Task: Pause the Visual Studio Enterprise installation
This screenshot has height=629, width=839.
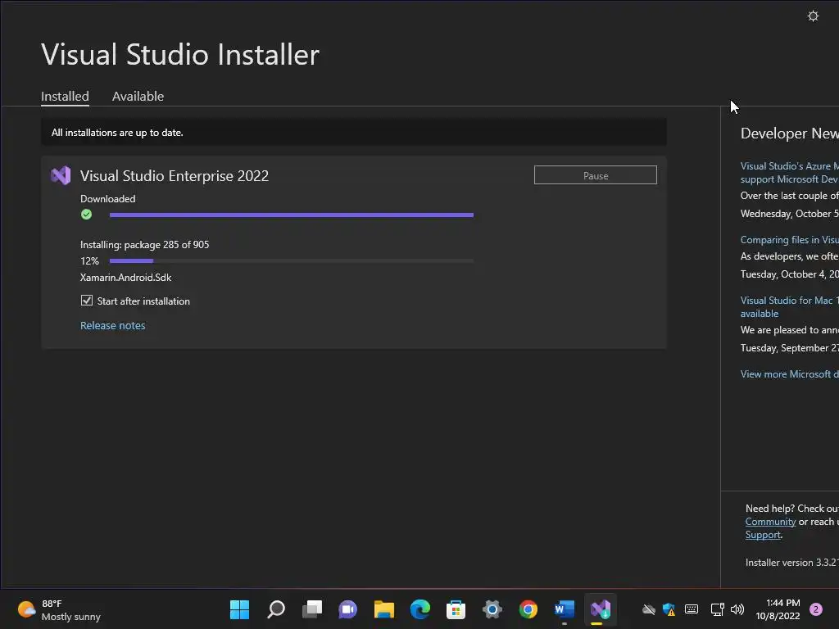Action: (x=595, y=175)
